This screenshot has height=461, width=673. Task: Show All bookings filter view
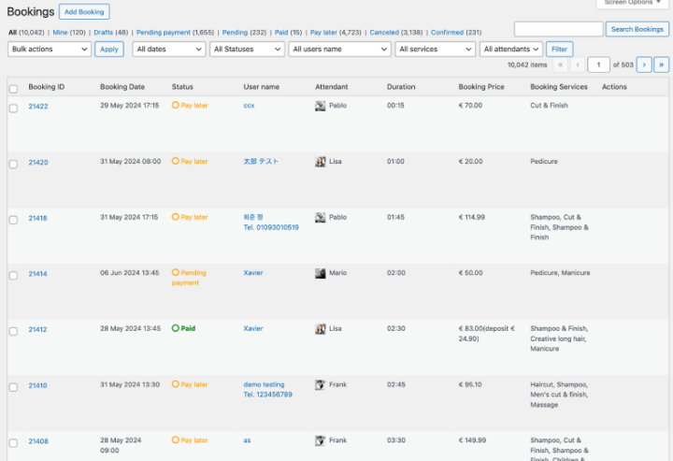pyautogui.click(x=12, y=32)
